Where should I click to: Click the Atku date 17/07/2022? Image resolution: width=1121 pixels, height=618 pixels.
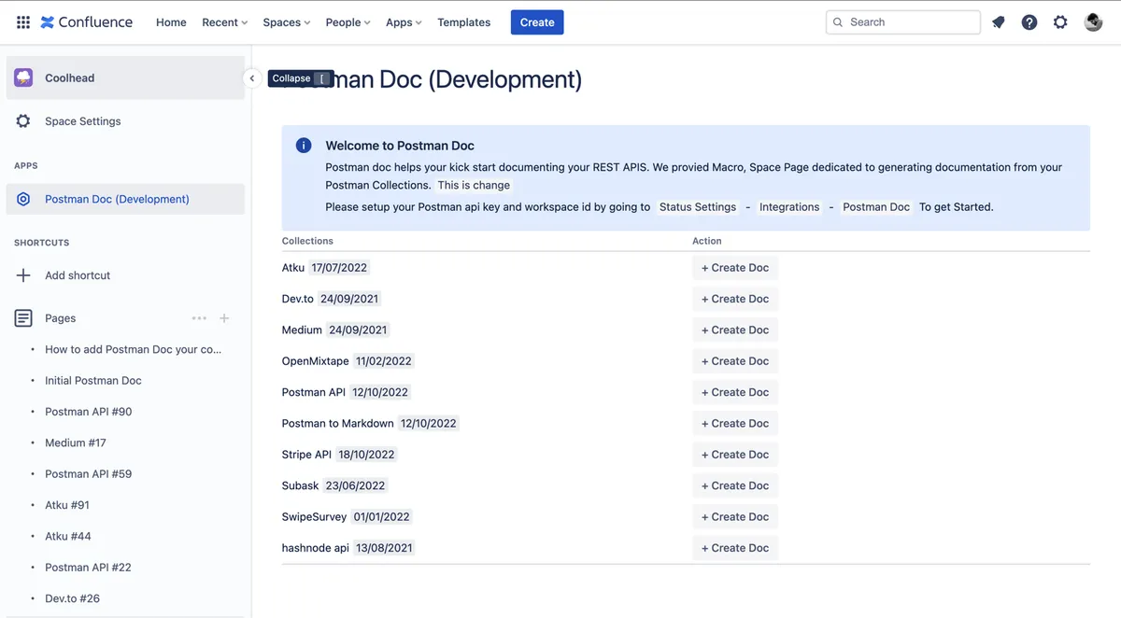[x=339, y=268]
